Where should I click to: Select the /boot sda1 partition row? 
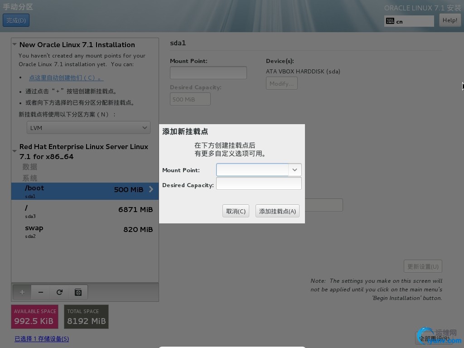(x=85, y=191)
